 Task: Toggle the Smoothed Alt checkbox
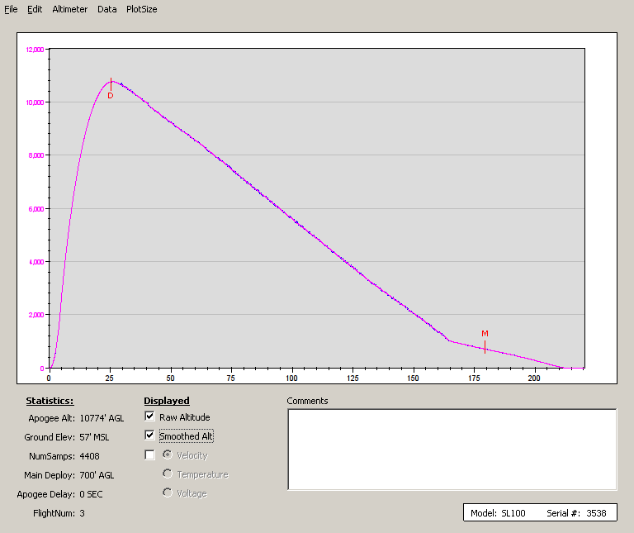coord(149,435)
